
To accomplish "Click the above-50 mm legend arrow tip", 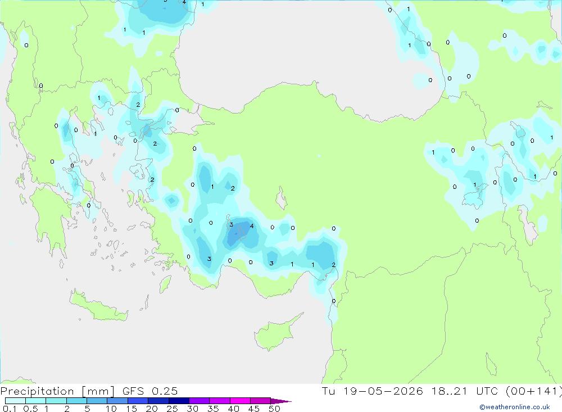I will [x=282, y=401].
